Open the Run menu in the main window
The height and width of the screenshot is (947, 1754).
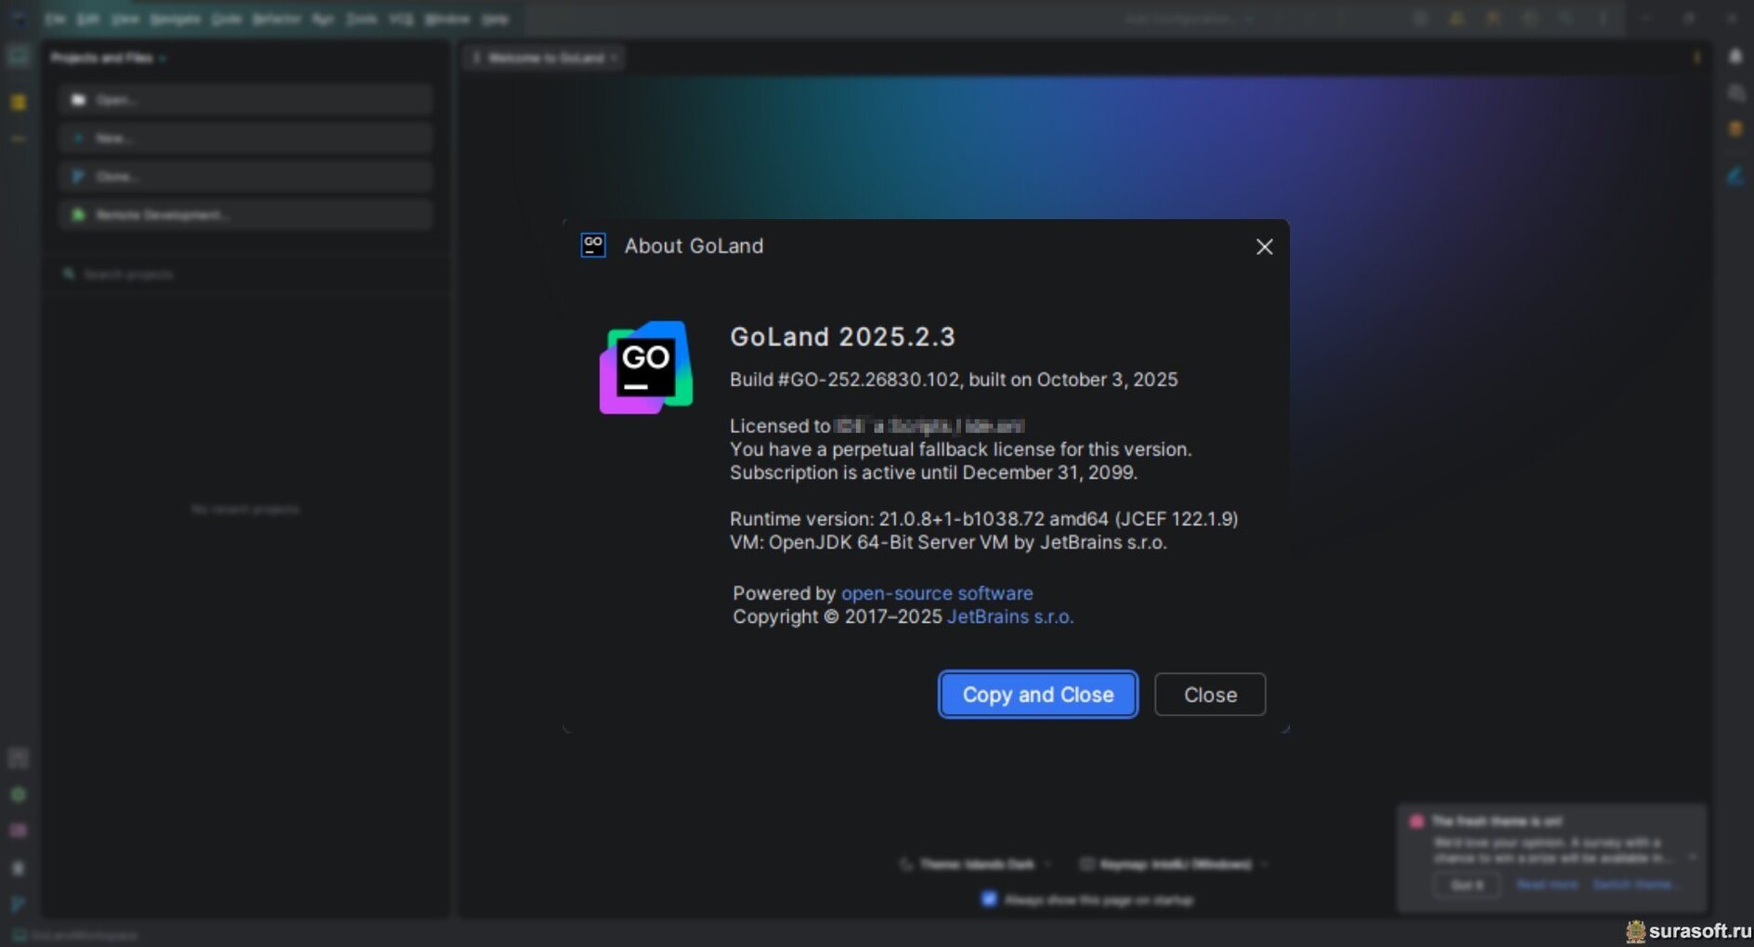pyautogui.click(x=323, y=19)
